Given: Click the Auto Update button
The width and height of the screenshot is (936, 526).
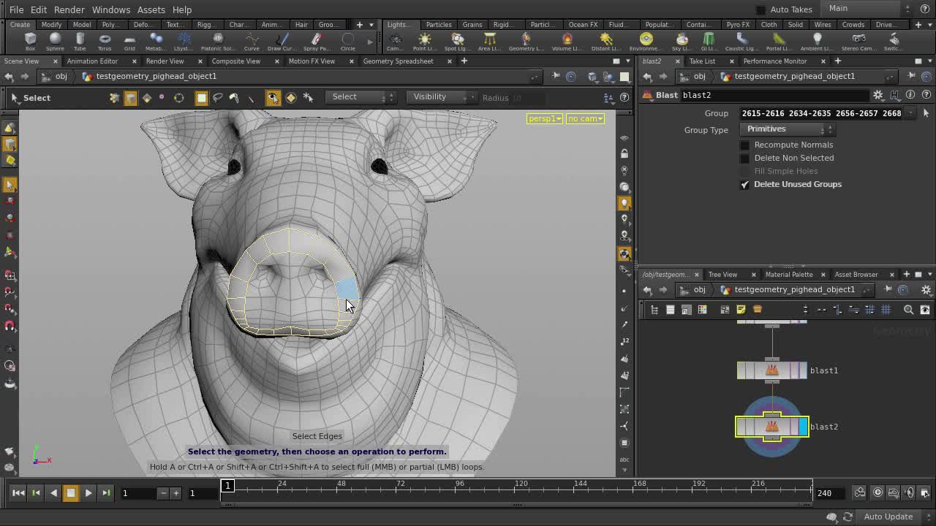Looking at the screenshot, I should click(888, 517).
